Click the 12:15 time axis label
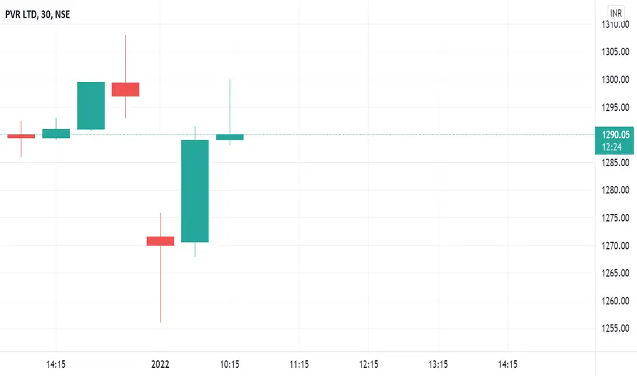The width and height of the screenshot is (637, 376). click(368, 364)
